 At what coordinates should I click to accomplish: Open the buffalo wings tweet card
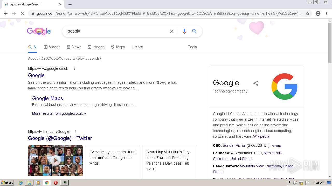(113, 161)
